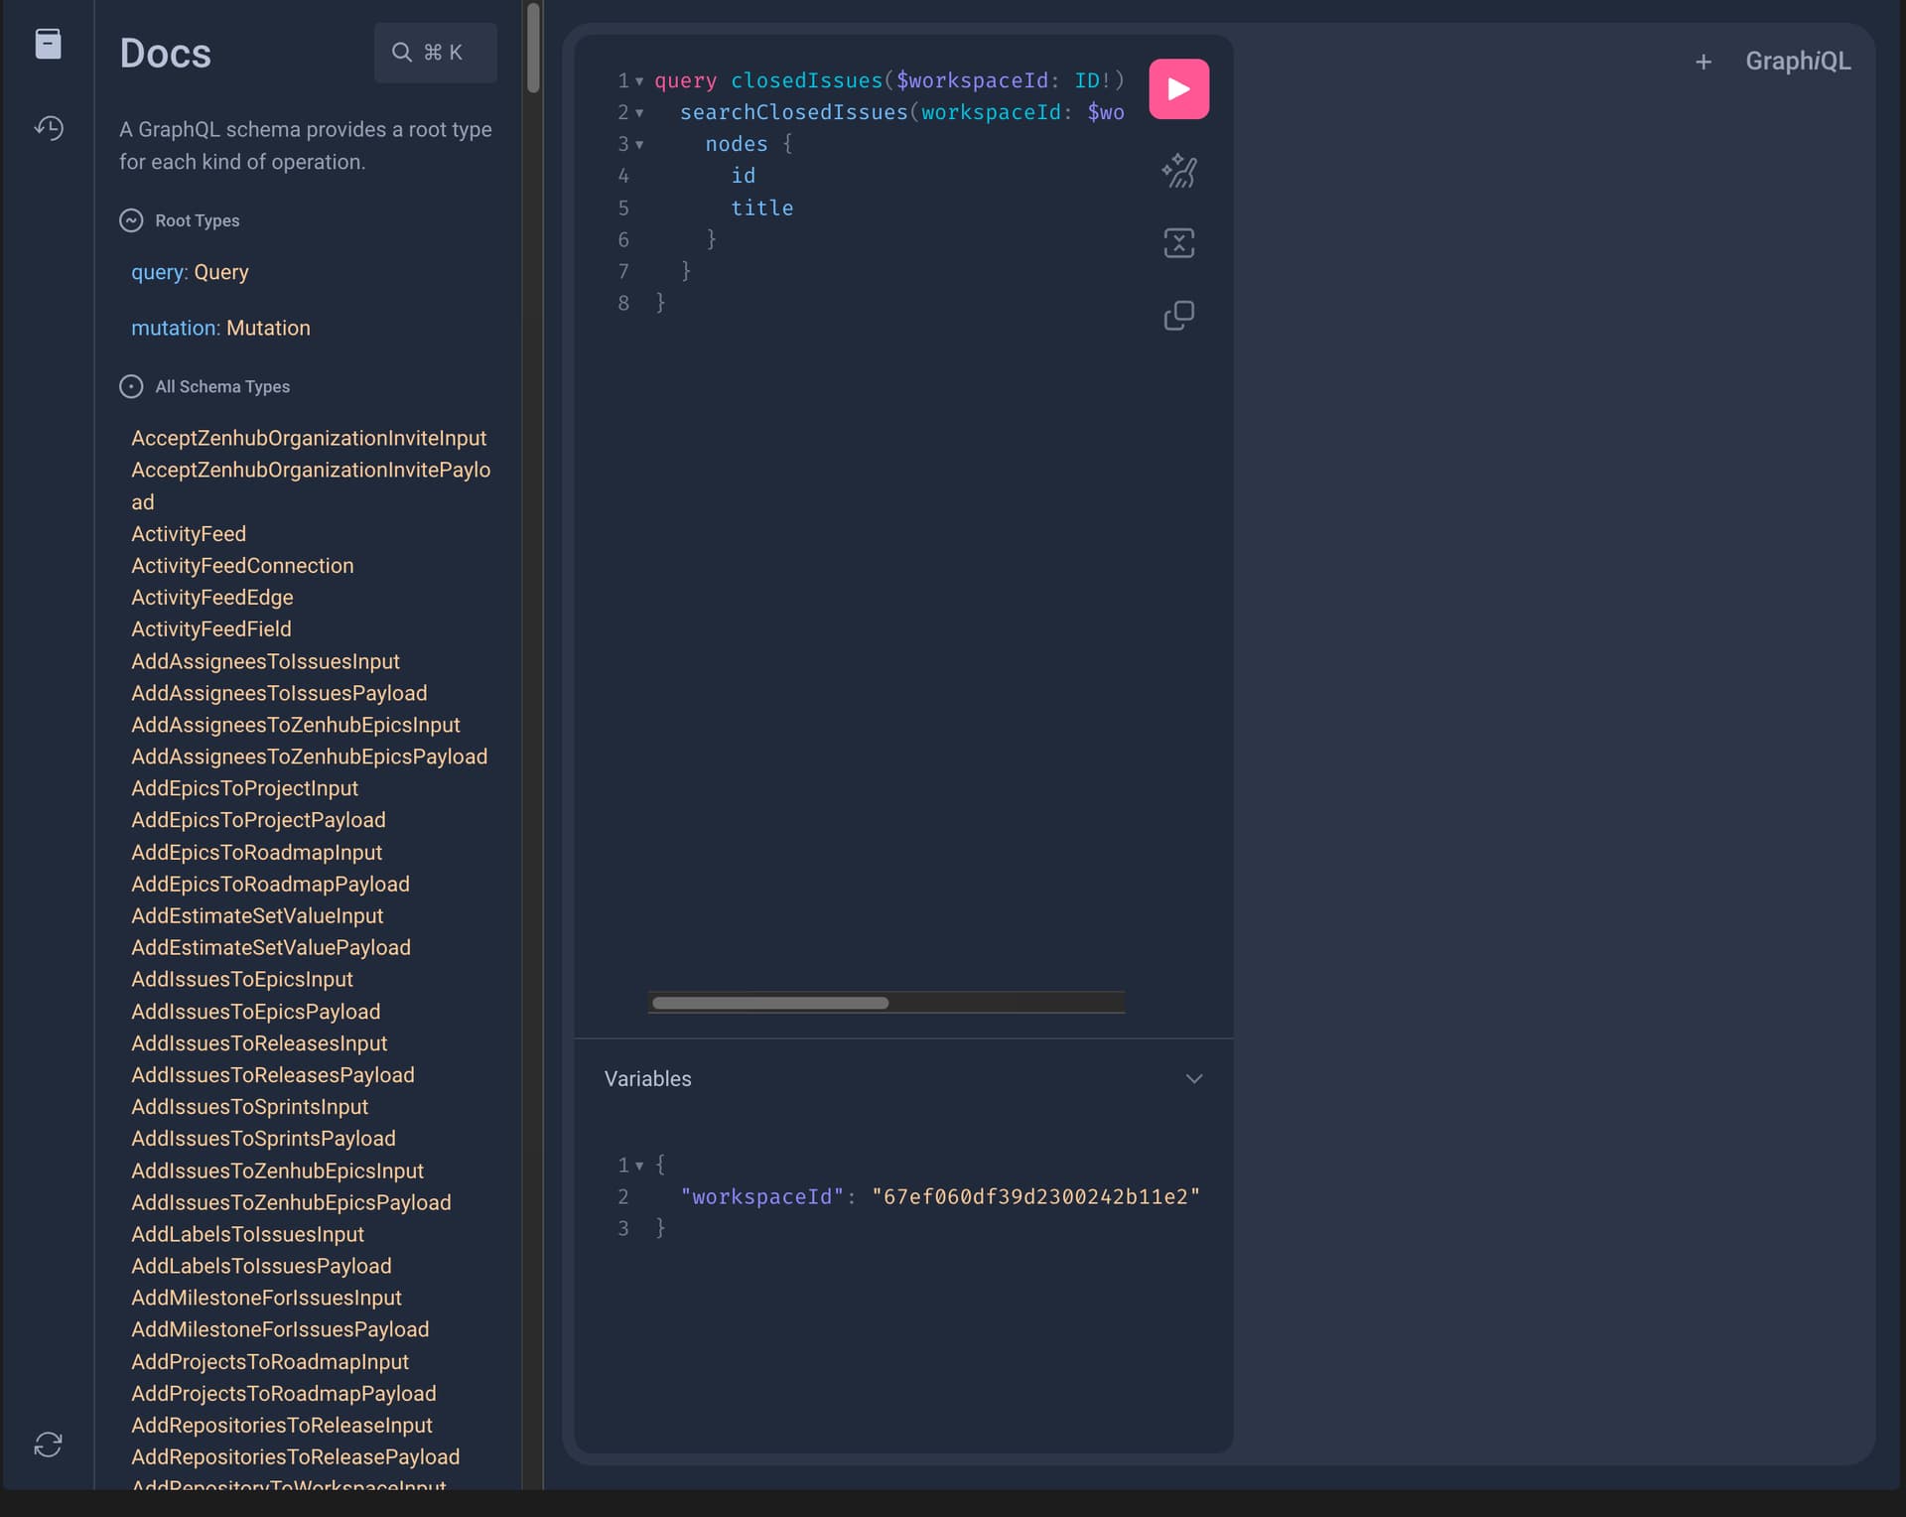Image resolution: width=1906 pixels, height=1517 pixels.
Task: Fold the variables JSON object
Action: click(639, 1166)
